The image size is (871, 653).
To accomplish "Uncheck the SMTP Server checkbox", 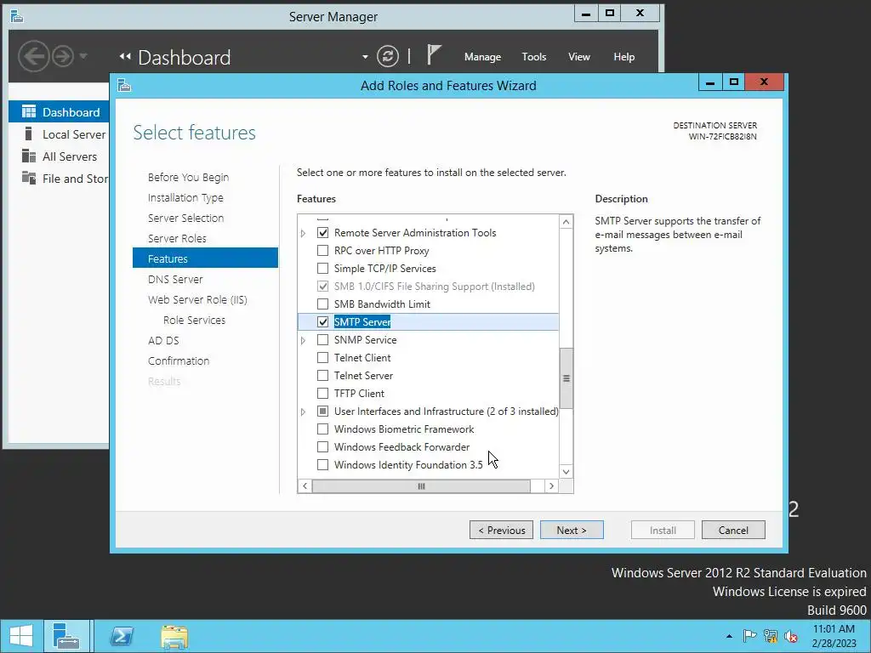I will pos(322,321).
